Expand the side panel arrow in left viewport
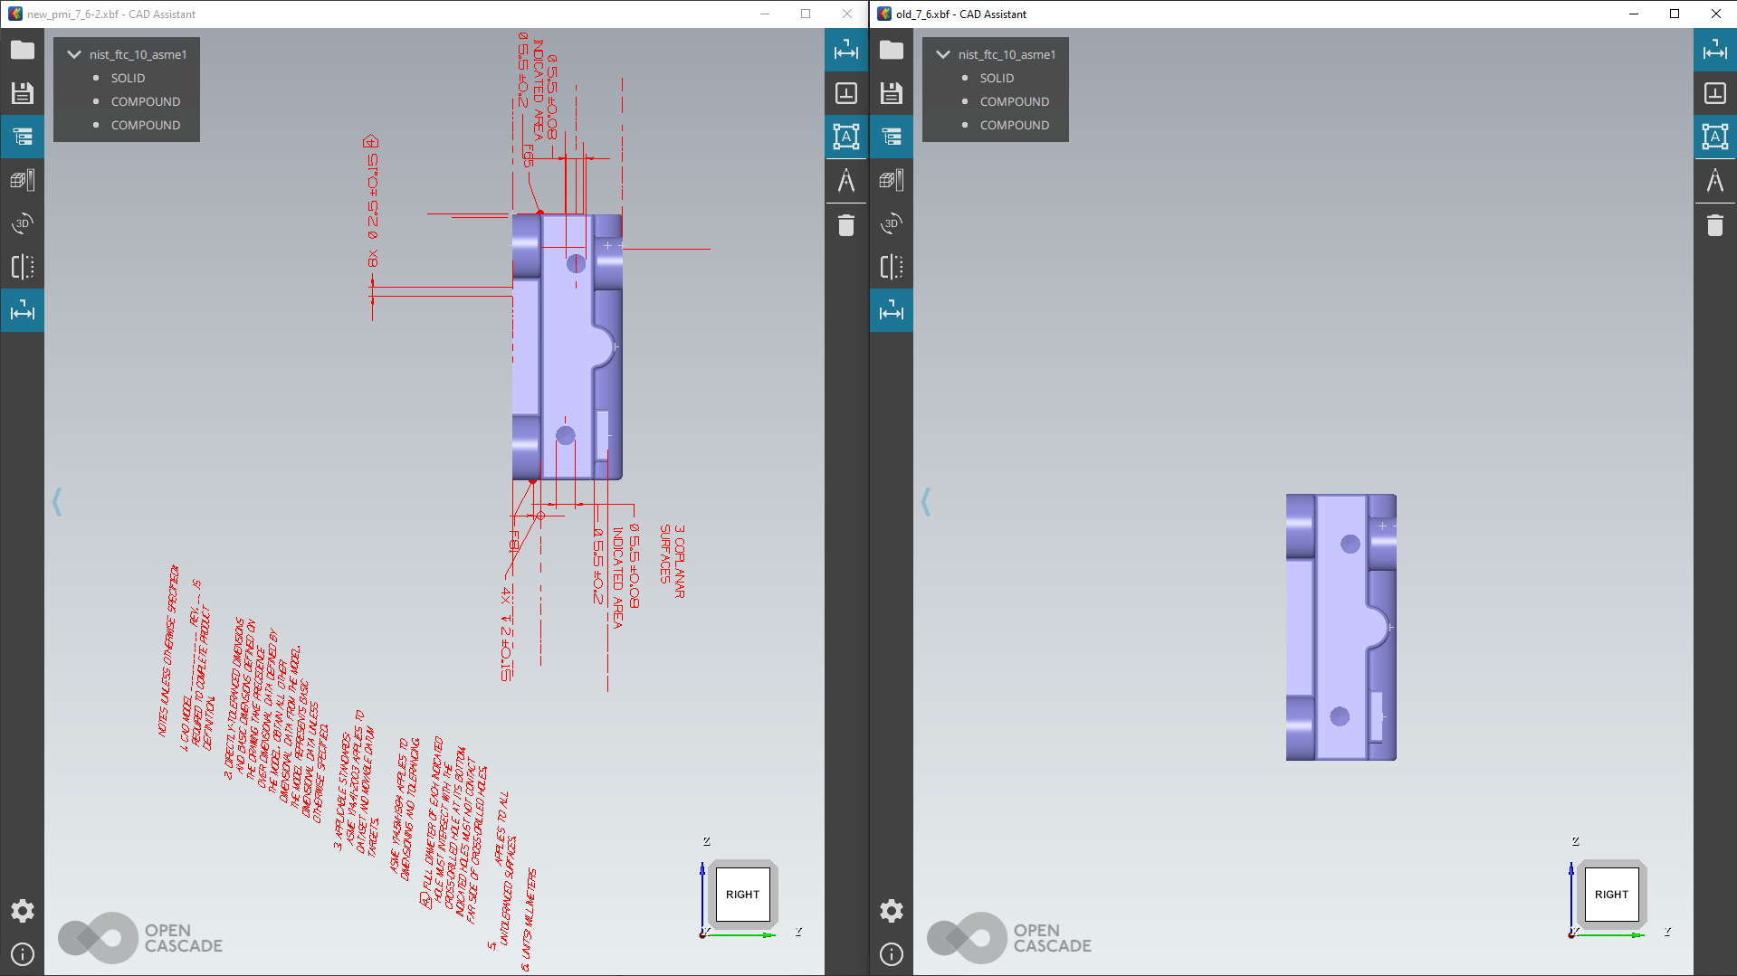The image size is (1737, 976). coord(57,502)
